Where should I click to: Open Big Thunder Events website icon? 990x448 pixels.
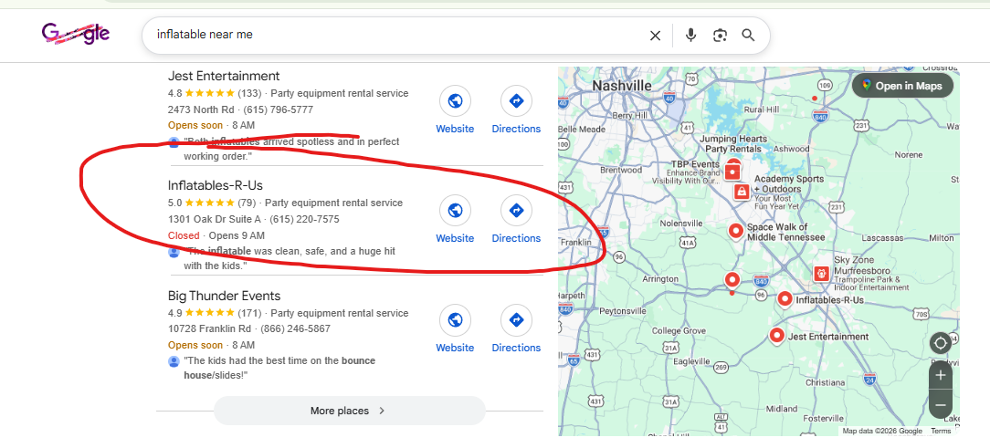pos(455,320)
